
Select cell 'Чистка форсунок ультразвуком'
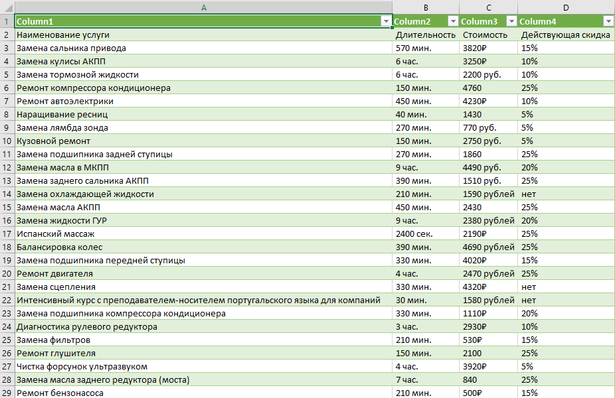pos(204,367)
